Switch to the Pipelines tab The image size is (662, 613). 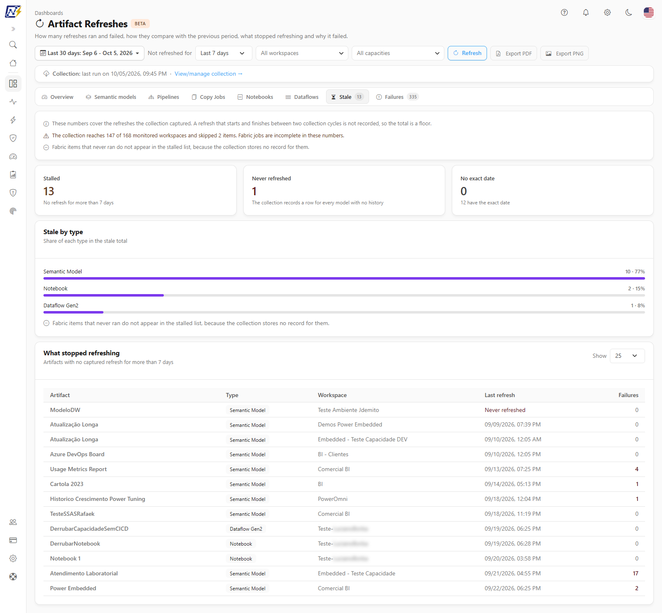[x=164, y=97]
